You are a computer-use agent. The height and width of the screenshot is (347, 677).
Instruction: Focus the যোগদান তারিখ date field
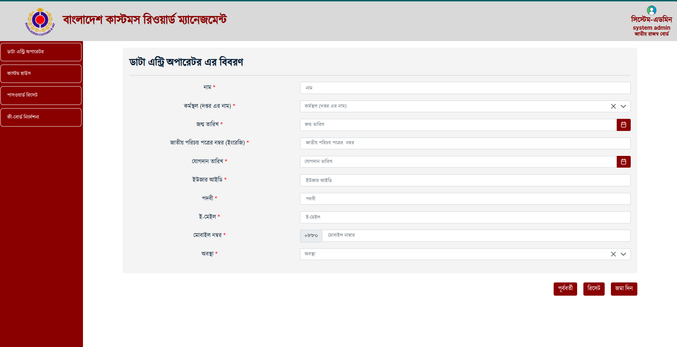pos(458,162)
